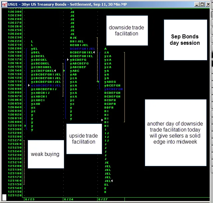This screenshot has width=213, height=203.
Task: Select blue point-of-control row at 126100
Action: tap(46, 85)
